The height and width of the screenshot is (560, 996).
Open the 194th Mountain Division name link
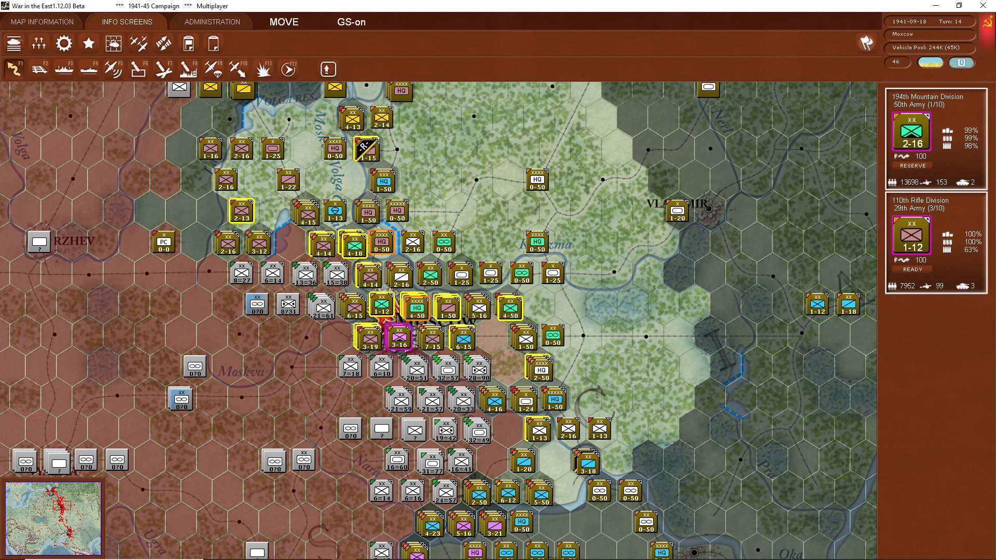point(927,96)
